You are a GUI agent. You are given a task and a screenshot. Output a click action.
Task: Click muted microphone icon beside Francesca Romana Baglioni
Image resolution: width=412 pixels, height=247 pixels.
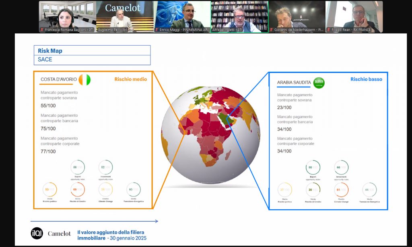coord(42,30)
